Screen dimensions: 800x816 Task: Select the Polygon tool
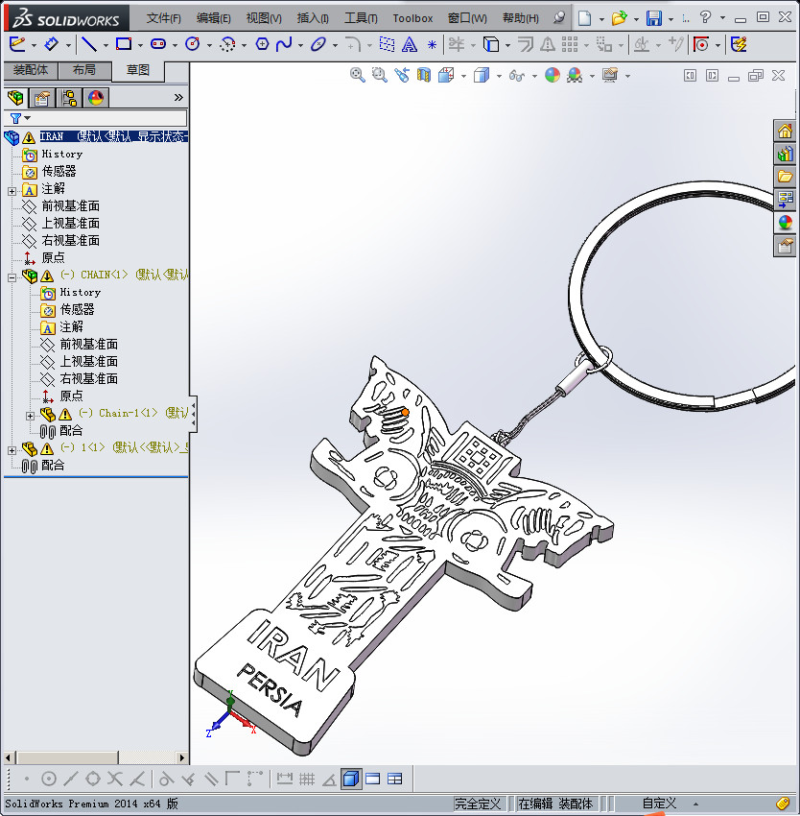coord(262,44)
